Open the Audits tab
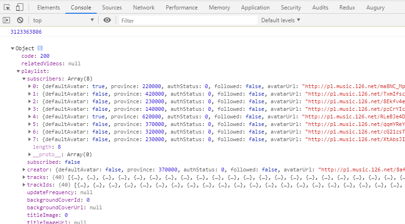 [320, 8]
